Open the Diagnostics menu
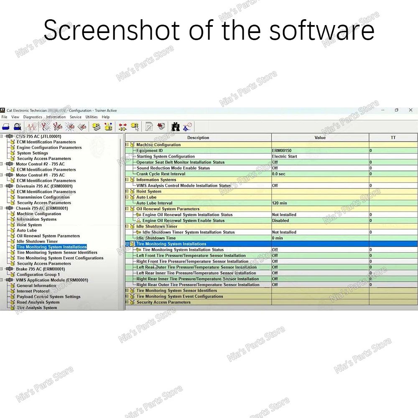Screen dimensions: 418x418 [33, 117]
